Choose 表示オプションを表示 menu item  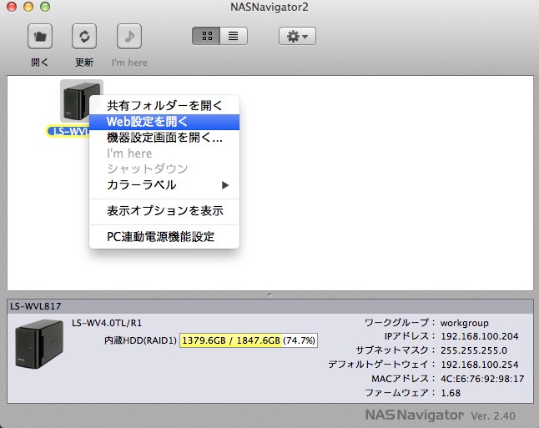coord(164,211)
